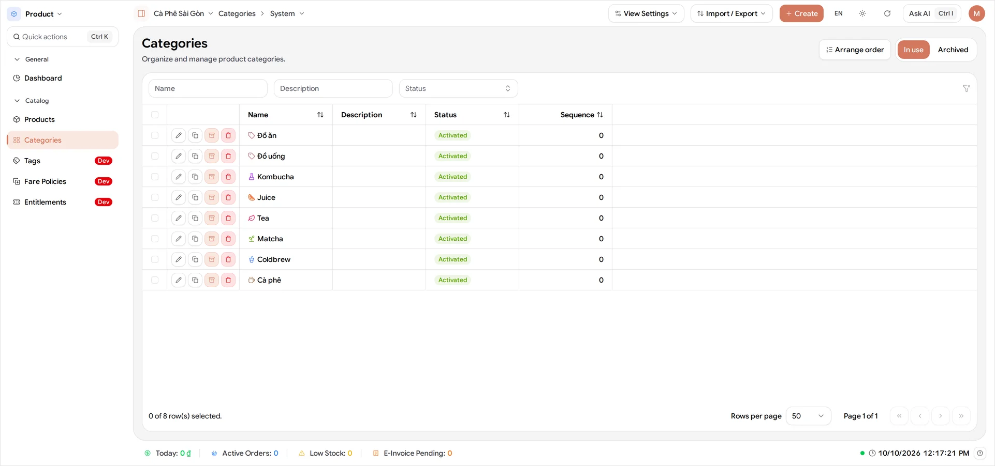Click the Create button
This screenshot has width=995, height=466.
click(801, 13)
